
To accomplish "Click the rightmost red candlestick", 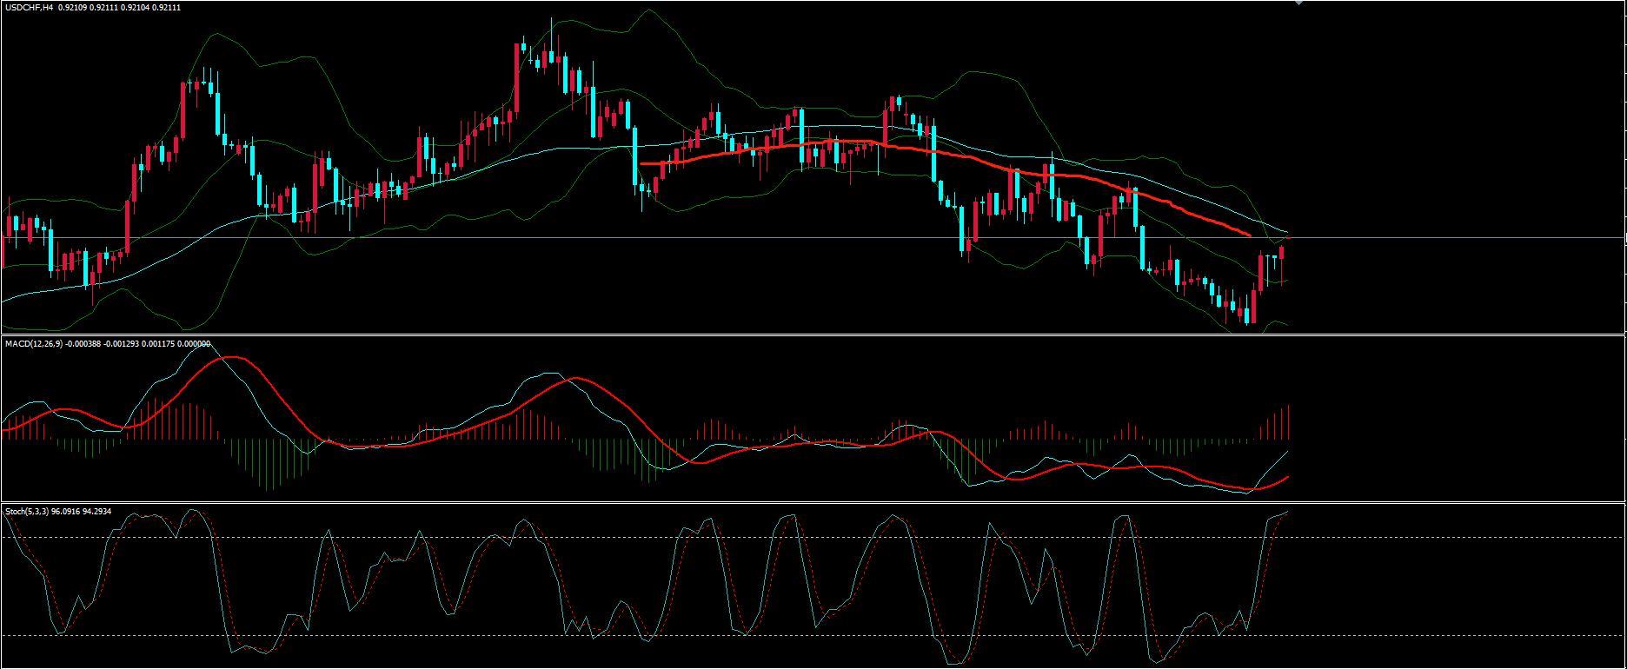I will tap(1281, 253).
